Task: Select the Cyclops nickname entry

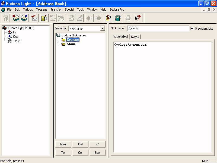Action: point(73,40)
